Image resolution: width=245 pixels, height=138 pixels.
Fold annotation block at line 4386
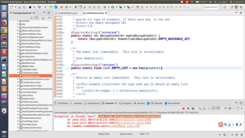coord(63,33)
